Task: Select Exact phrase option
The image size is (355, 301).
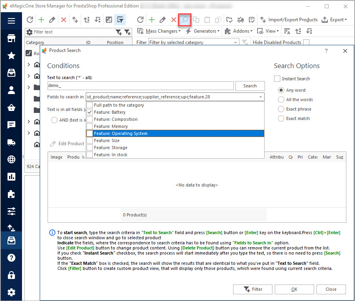Action: click(x=281, y=109)
